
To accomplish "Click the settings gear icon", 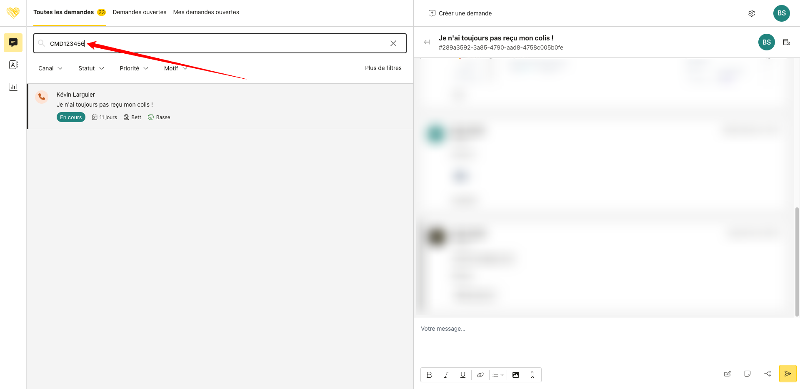I will (751, 13).
